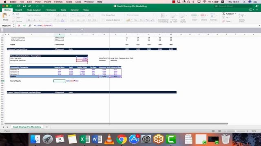
Task: Toggle align right
Action: [83, 20]
